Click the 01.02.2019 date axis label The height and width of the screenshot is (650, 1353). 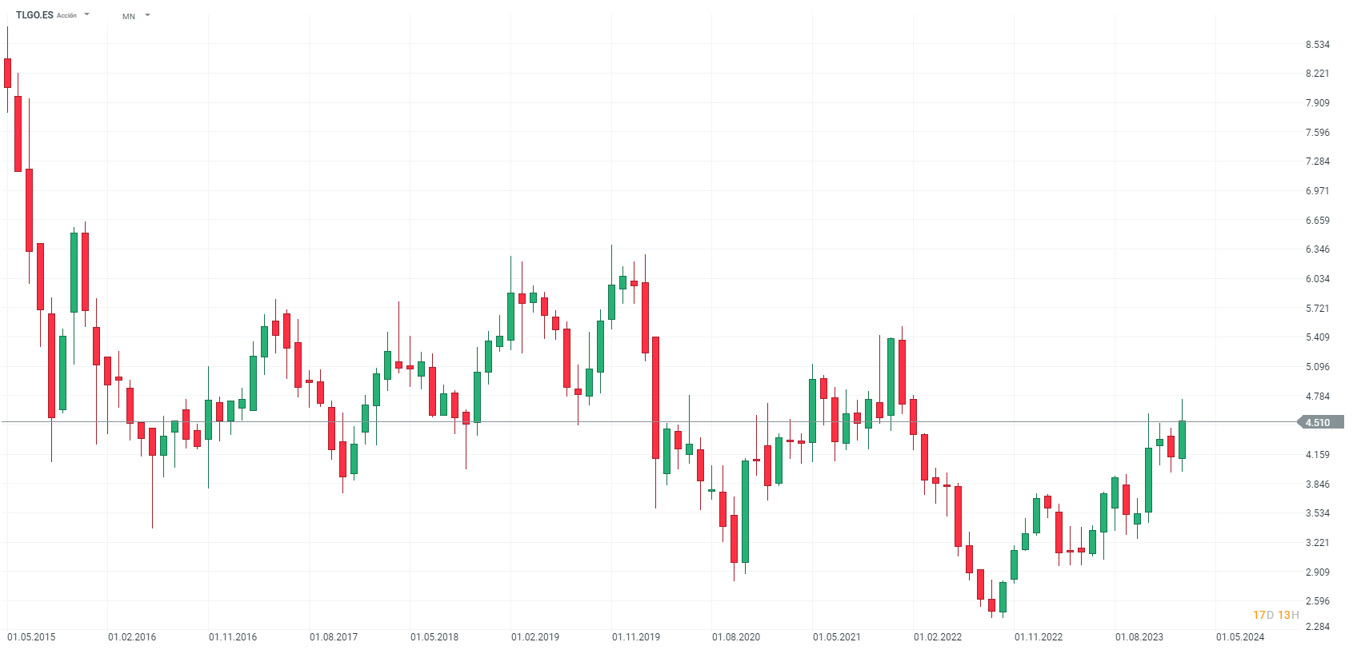(x=535, y=637)
